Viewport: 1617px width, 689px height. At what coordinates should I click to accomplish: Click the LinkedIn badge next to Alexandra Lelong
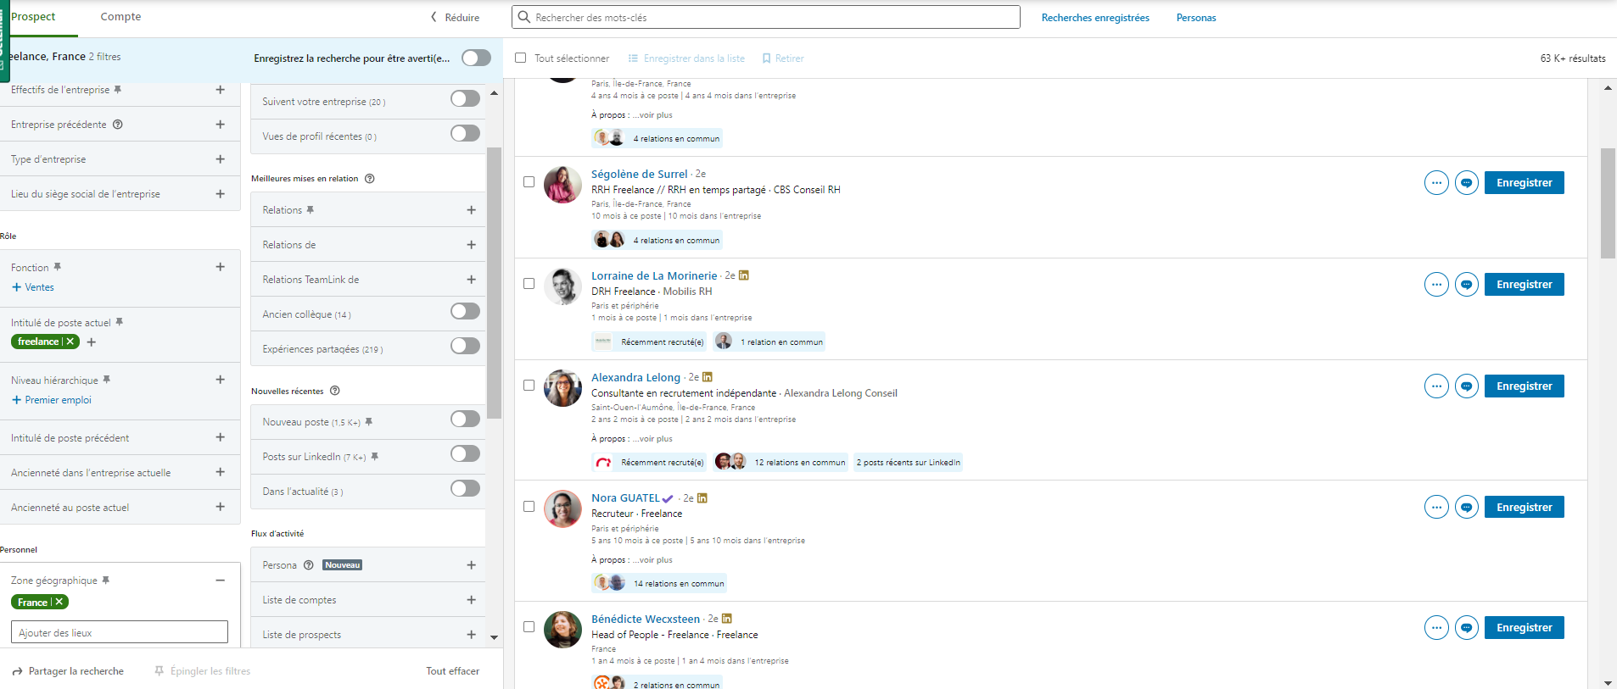(x=708, y=377)
